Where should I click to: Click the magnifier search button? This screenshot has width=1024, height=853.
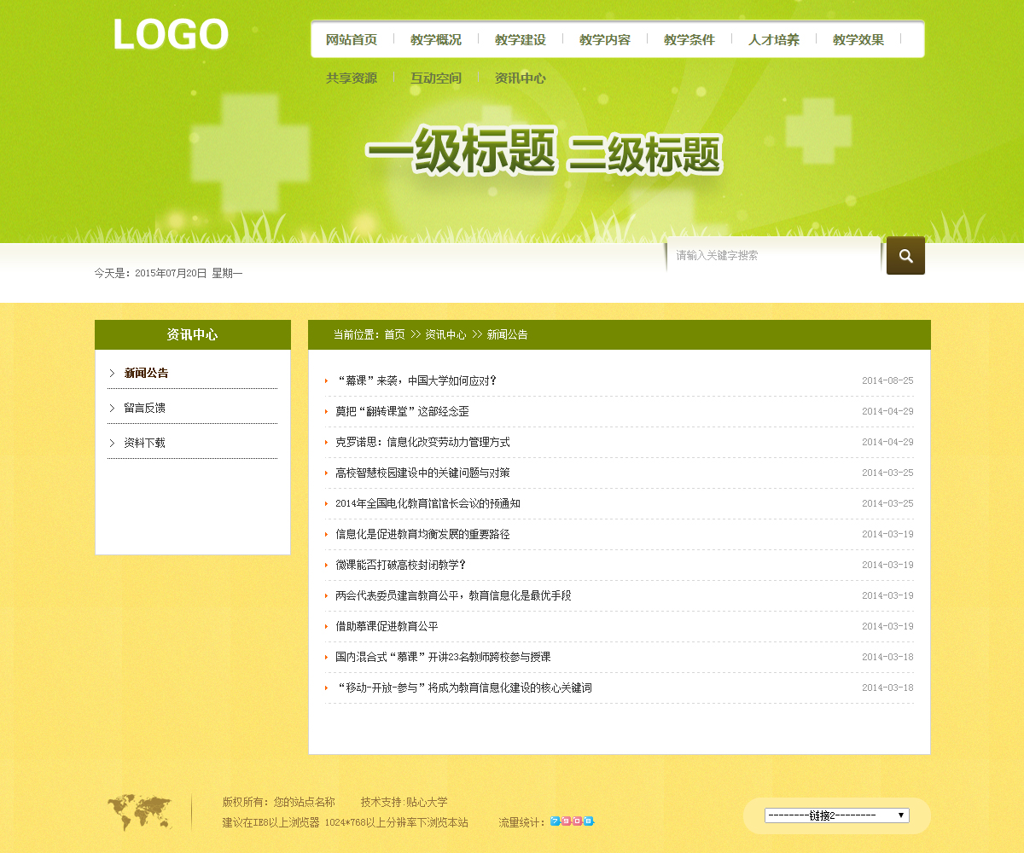(905, 256)
